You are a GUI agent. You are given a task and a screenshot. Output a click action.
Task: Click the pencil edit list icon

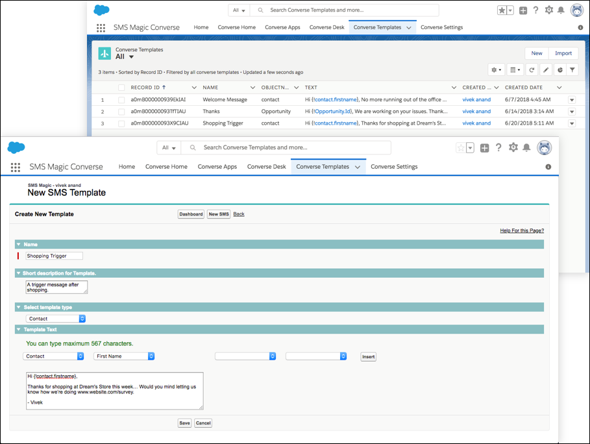point(546,69)
